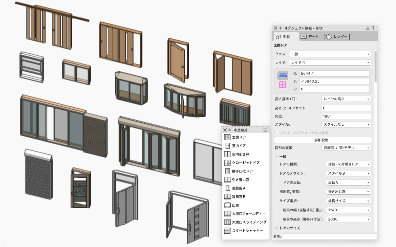This screenshot has height=247, width=396.
Task: Click the 高さ (Z) オフセット field
Action: (x=347, y=108)
